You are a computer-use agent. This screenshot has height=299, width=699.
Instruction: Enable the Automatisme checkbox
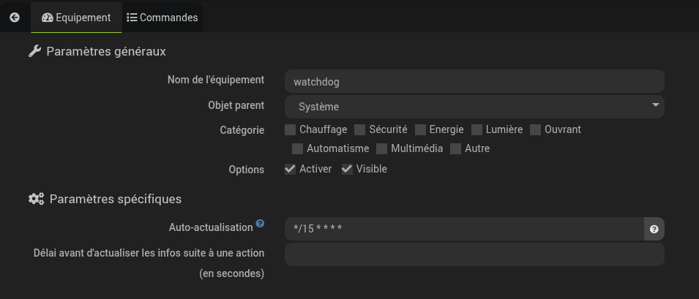tap(298, 149)
